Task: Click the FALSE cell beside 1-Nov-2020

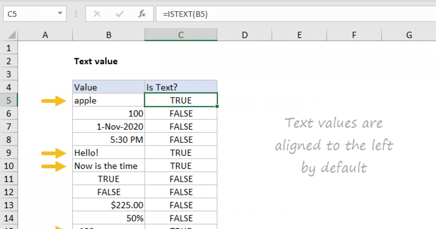Action: coord(181,126)
